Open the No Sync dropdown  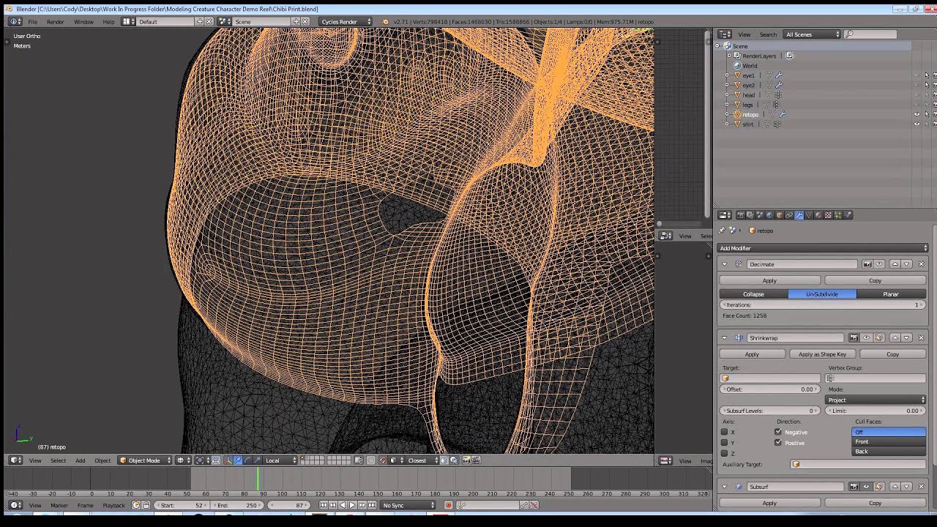407,505
